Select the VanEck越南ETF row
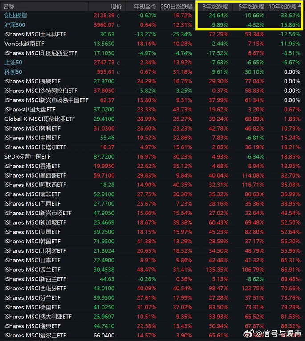Screen dimensions: 305x341 152,44
